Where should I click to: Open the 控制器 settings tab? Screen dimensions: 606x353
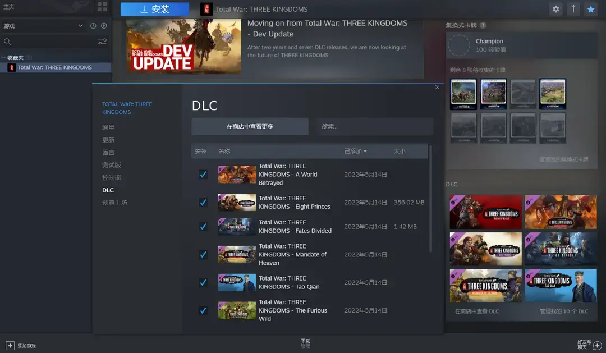[x=112, y=177]
